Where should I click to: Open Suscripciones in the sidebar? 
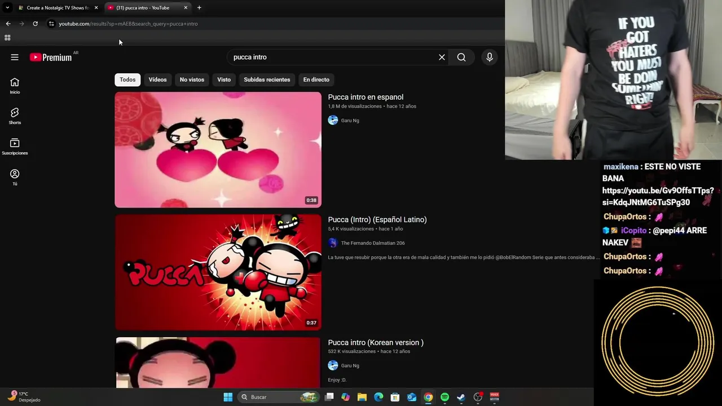[x=15, y=147]
